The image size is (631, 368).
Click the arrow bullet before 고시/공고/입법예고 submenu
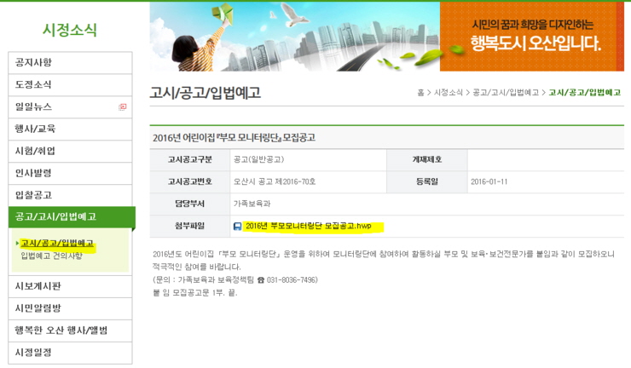[17, 244]
